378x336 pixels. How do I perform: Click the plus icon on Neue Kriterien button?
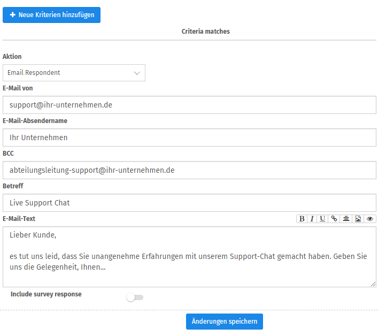12,15
